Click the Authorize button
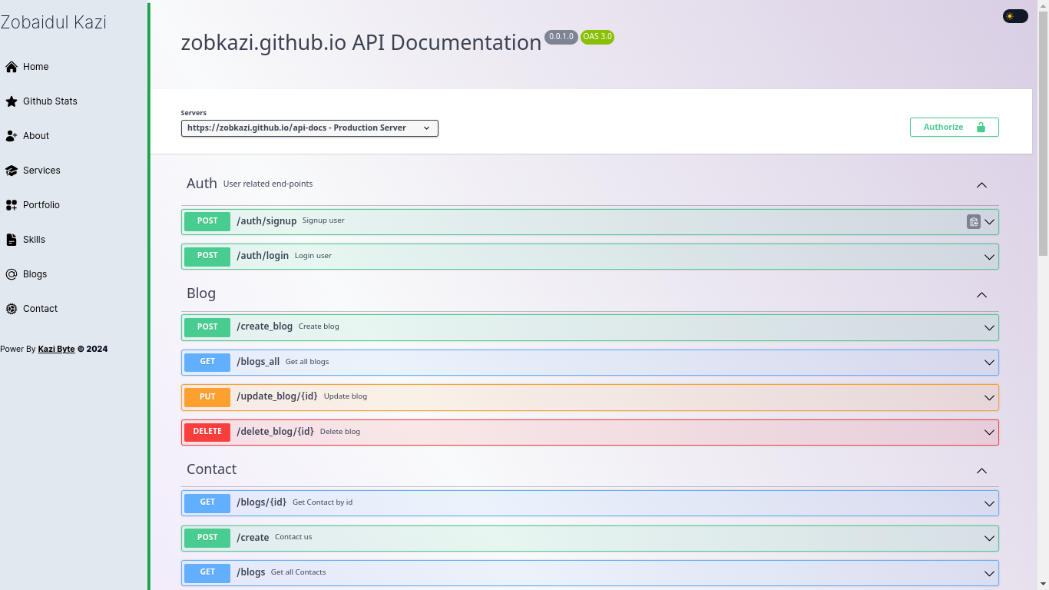Screen dimensions: 1049x590 pyautogui.click(x=955, y=128)
